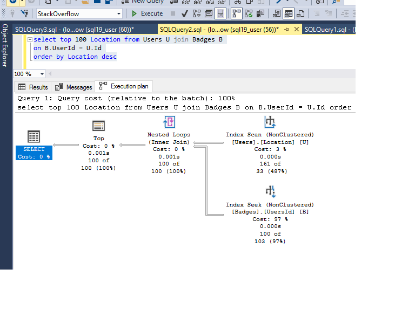Click the Nested Loops operator icon

click(x=169, y=122)
